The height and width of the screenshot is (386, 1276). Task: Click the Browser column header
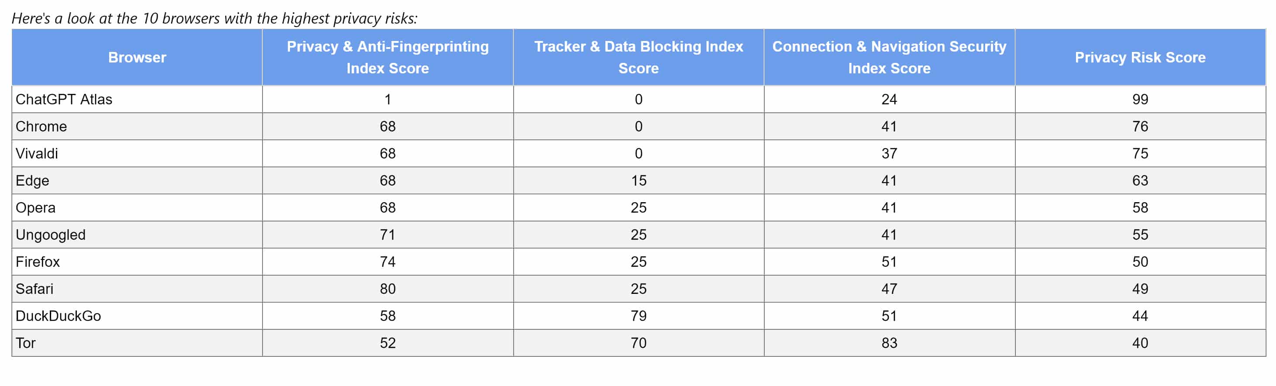[x=137, y=58]
